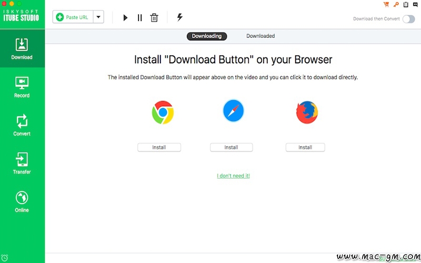421x263 pixels.
Task: Enable turbo mode lightning bolt icon
Action: click(179, 17)
